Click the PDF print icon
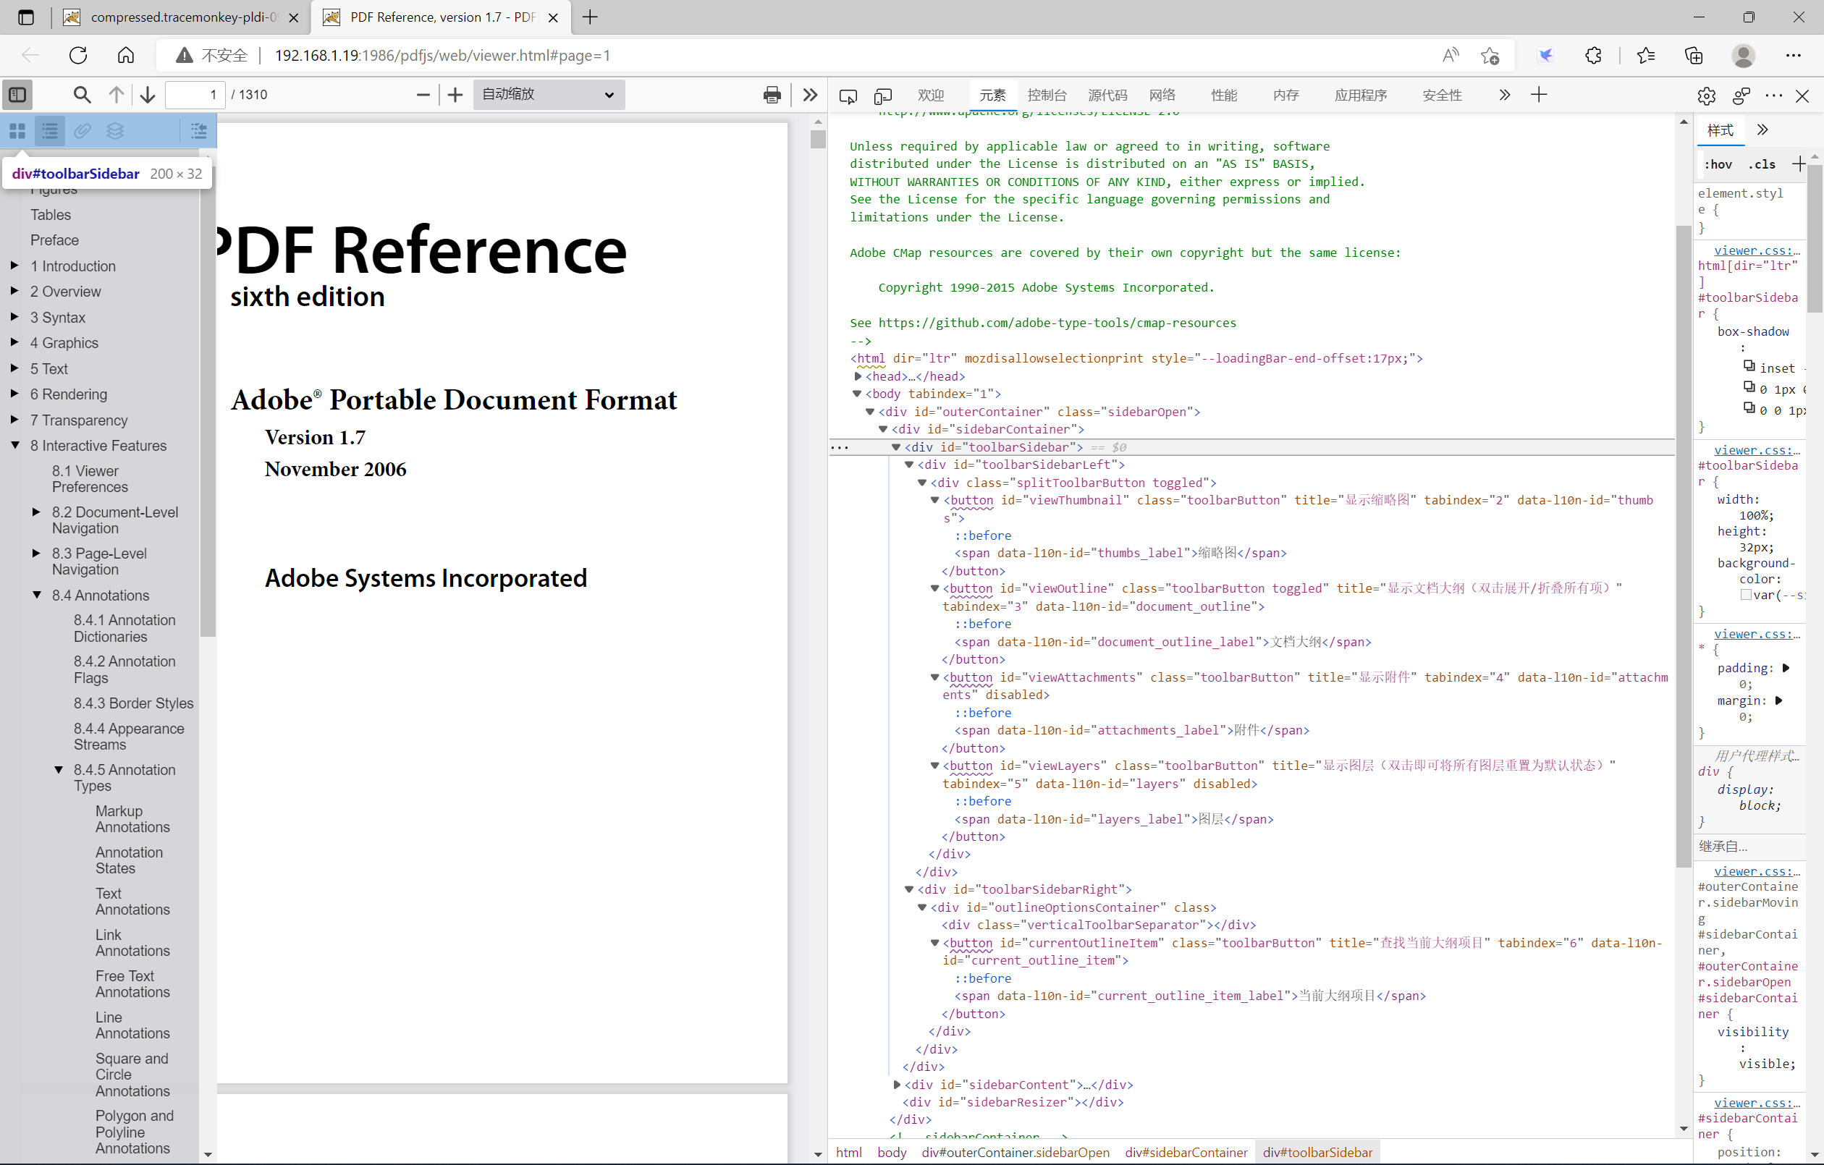1824x1165 pixels. tap(771, 95)
